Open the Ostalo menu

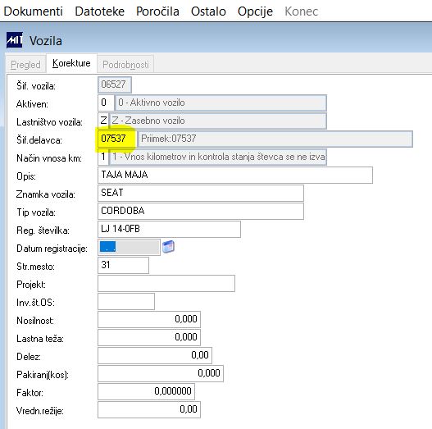208,11
